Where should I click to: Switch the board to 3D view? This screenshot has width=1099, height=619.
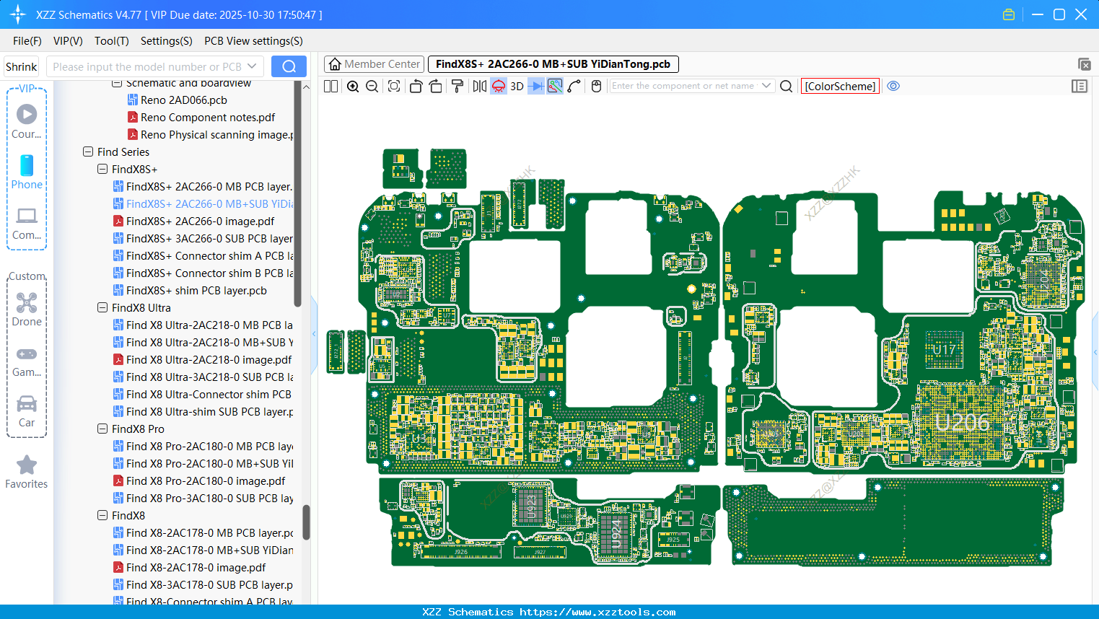(517, 86)
